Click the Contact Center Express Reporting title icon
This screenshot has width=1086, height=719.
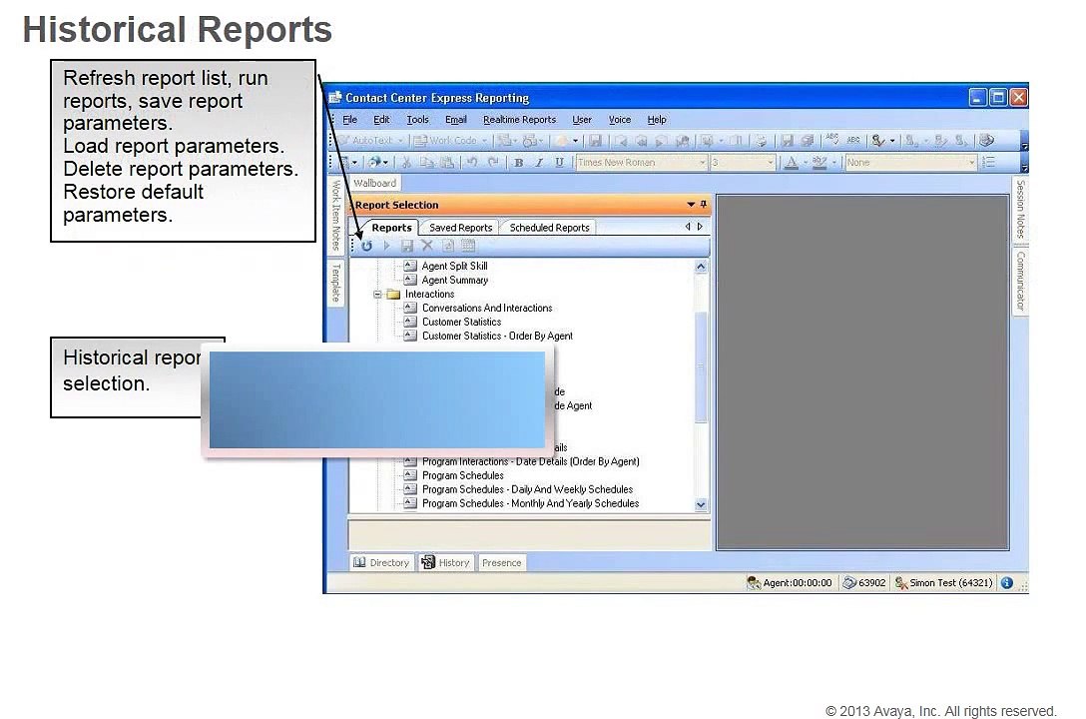[x=335, y=98]
